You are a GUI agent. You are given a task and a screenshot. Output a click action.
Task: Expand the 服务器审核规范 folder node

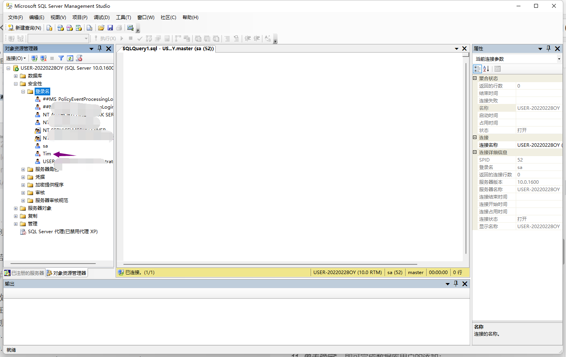23,200
